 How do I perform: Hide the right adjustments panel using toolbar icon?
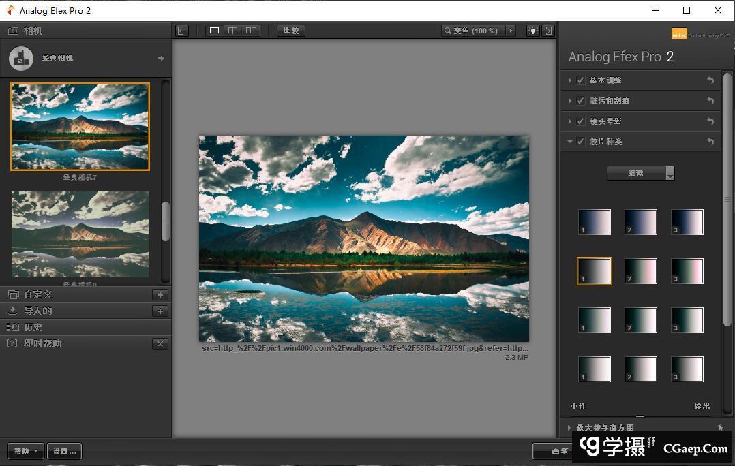547,31
